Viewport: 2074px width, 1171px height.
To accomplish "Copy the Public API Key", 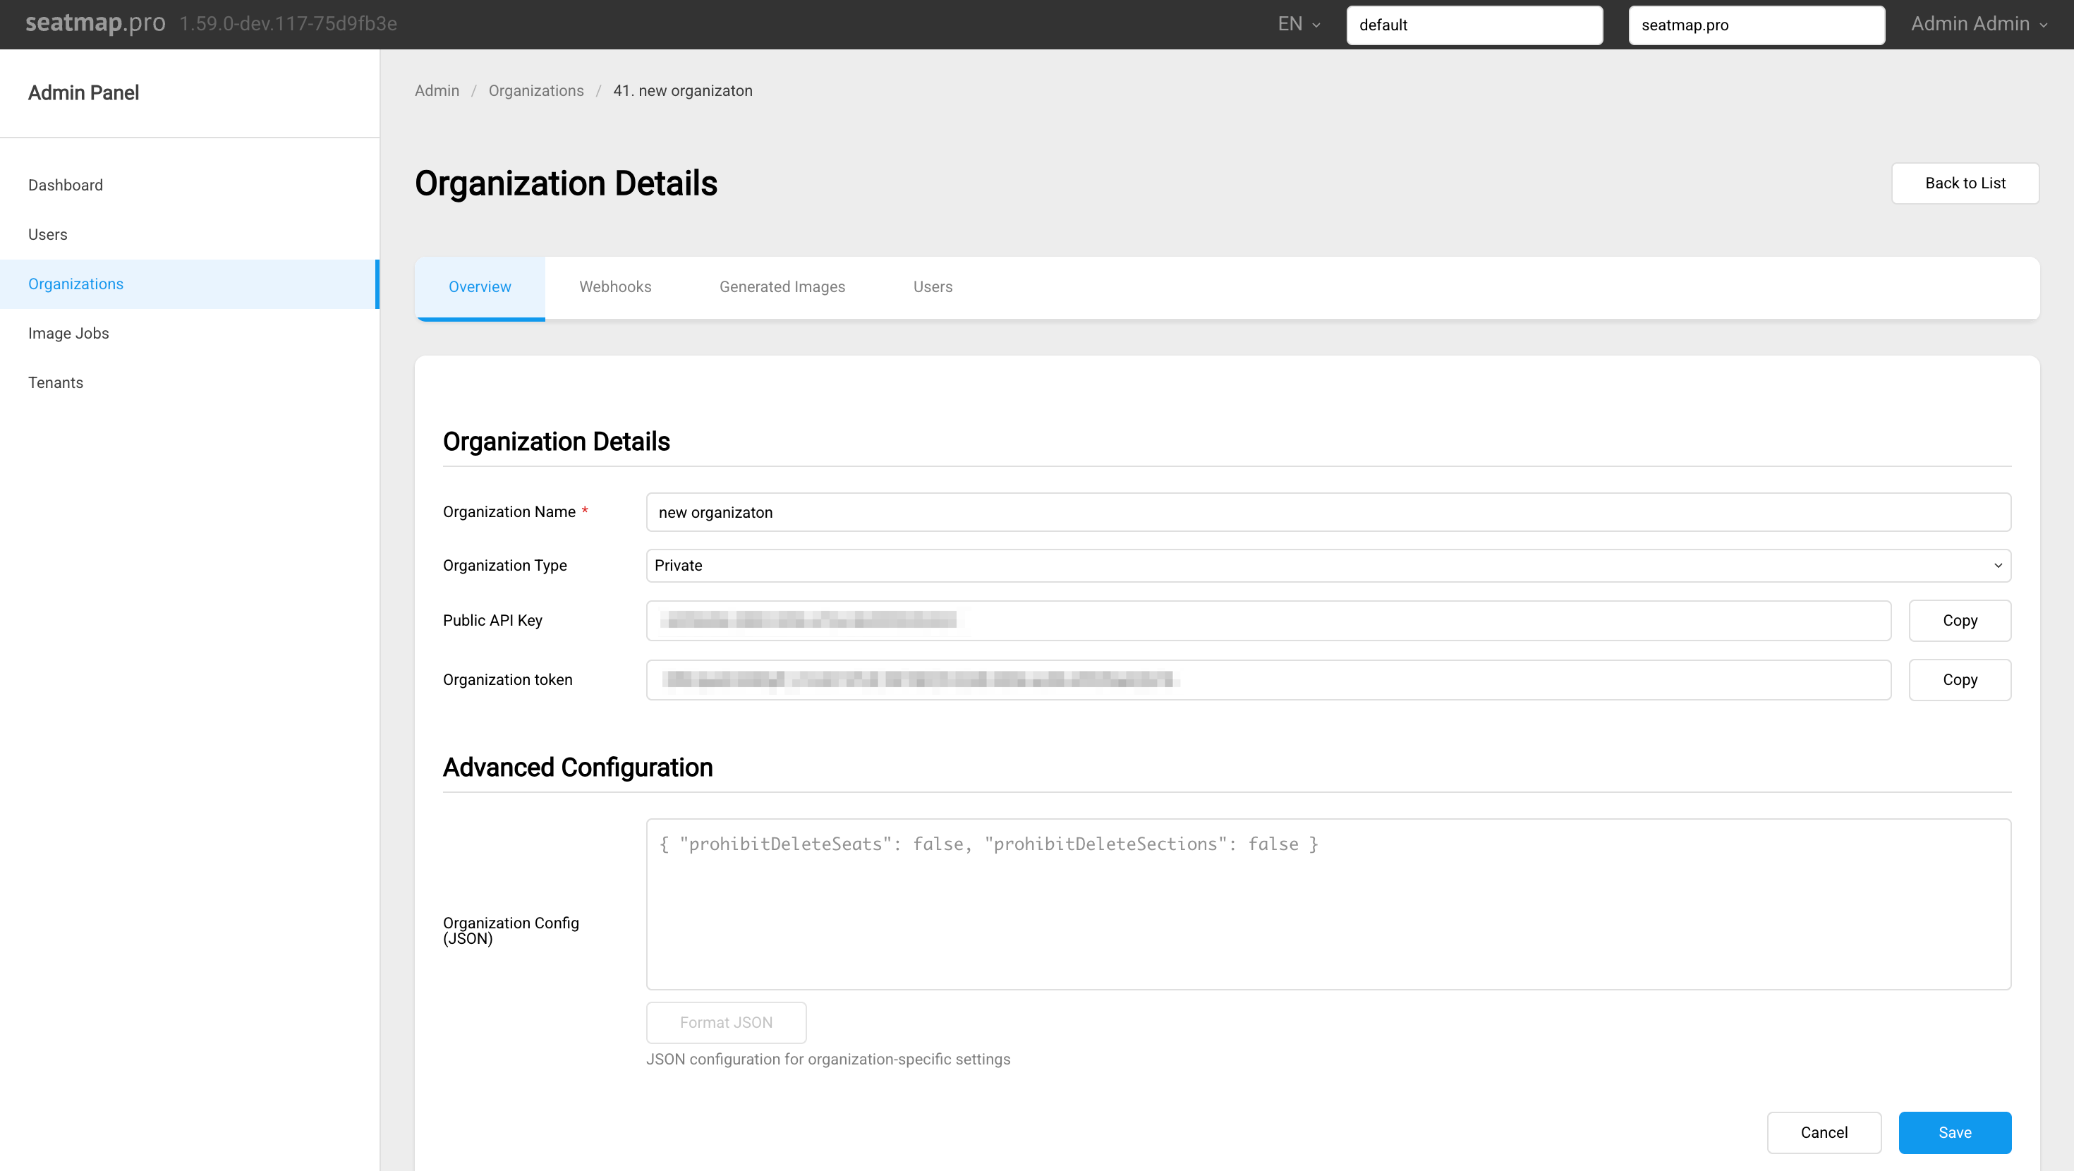I will 1959,620.
